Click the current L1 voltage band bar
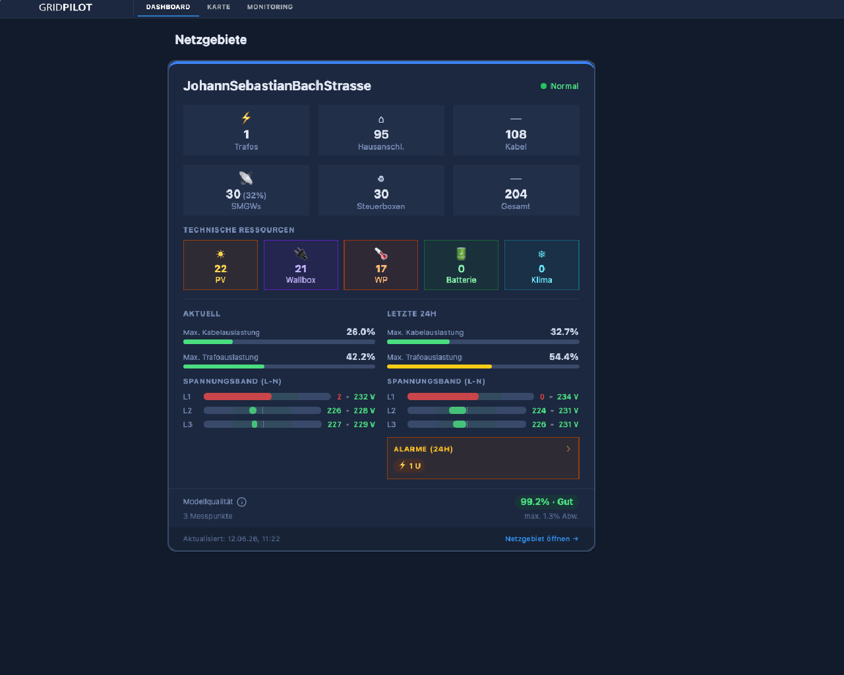 [267, 397]
